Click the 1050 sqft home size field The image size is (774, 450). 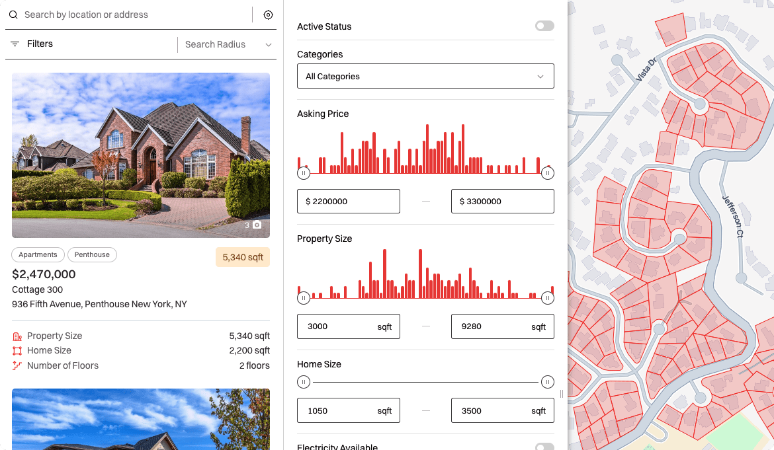[349, 410]
